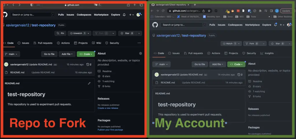The image size is (296, 139).
Task: Toggle Watch in right window
Action: pyautogui.click(x=229, y=43)
